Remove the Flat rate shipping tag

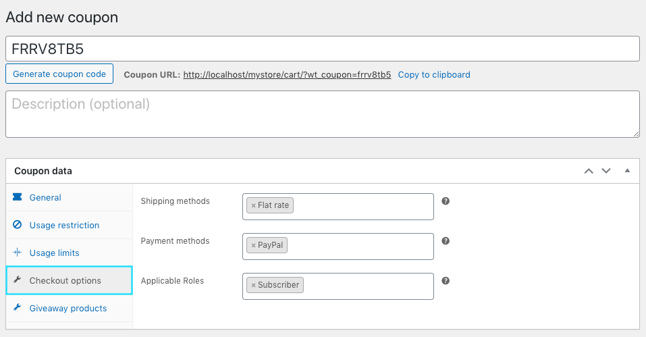click(253, 205)
